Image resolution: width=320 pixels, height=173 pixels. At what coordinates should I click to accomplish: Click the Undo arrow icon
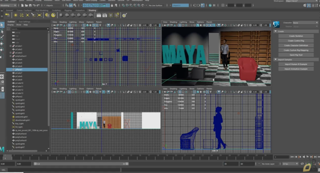(34, 6)
